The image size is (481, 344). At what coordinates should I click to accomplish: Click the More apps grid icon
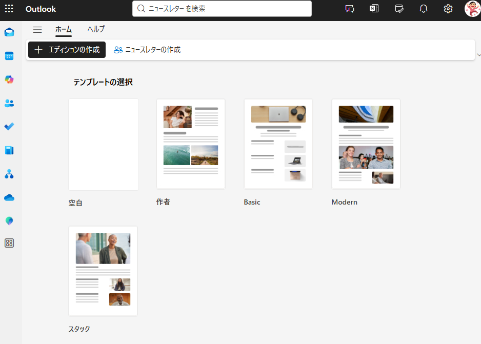[x=9, y=243]
